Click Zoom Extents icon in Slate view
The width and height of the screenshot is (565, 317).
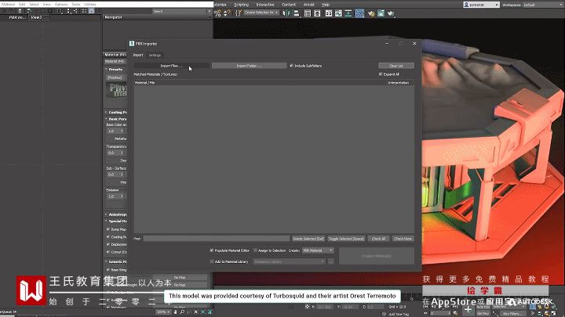pyautogui.click(x=196, y=312)
